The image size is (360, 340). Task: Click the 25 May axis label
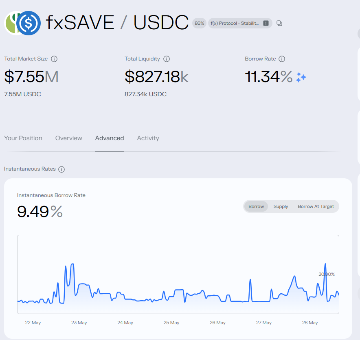(x=171, y=323)
